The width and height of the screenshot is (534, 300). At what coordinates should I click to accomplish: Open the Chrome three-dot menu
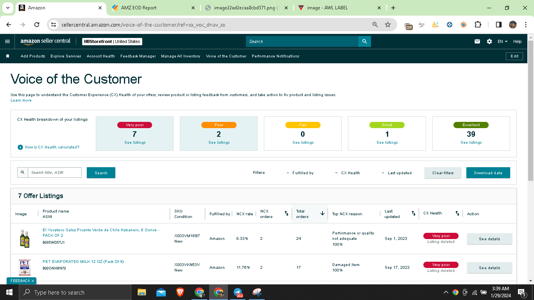tap(525, 25)
